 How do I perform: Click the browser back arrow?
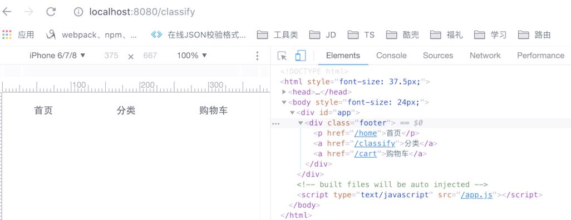coord(7,12)
